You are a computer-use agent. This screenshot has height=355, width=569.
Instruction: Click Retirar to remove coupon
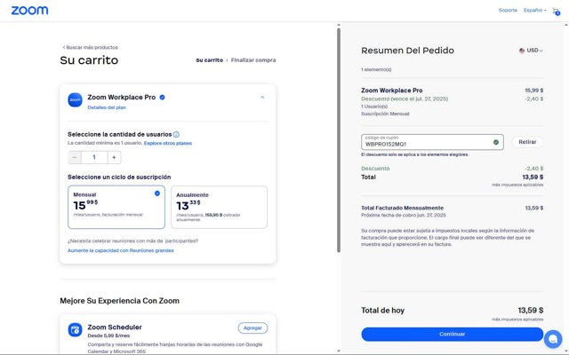point(527,142)
